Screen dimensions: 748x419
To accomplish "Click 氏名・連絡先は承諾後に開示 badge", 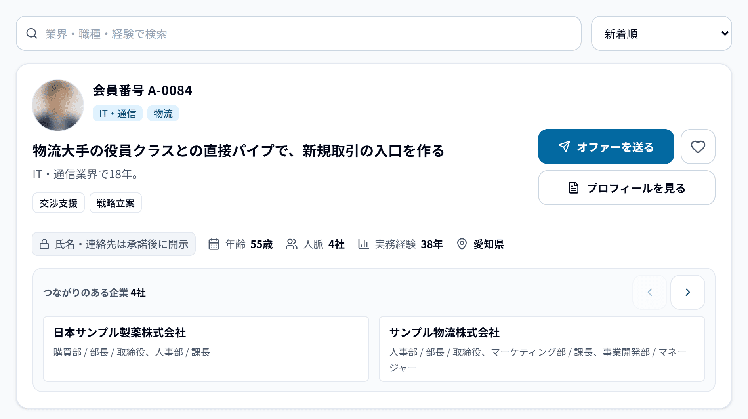I will pos(114,244).
